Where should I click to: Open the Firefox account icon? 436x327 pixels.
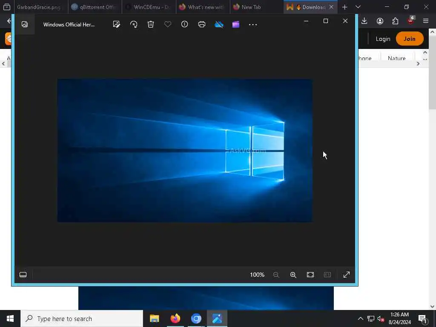pyautogui.click(x=380, y=21)
